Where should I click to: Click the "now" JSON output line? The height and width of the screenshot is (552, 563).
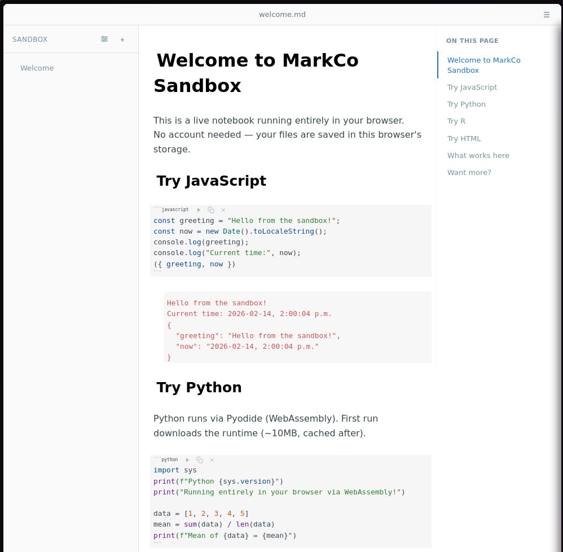pyautogui.click(x=247, y=347)
